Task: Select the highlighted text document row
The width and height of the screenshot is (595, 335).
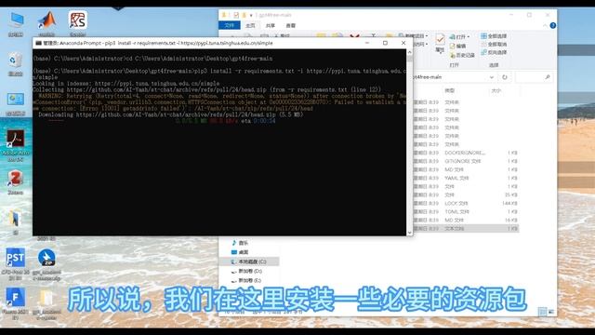Action: click(466, 229)
